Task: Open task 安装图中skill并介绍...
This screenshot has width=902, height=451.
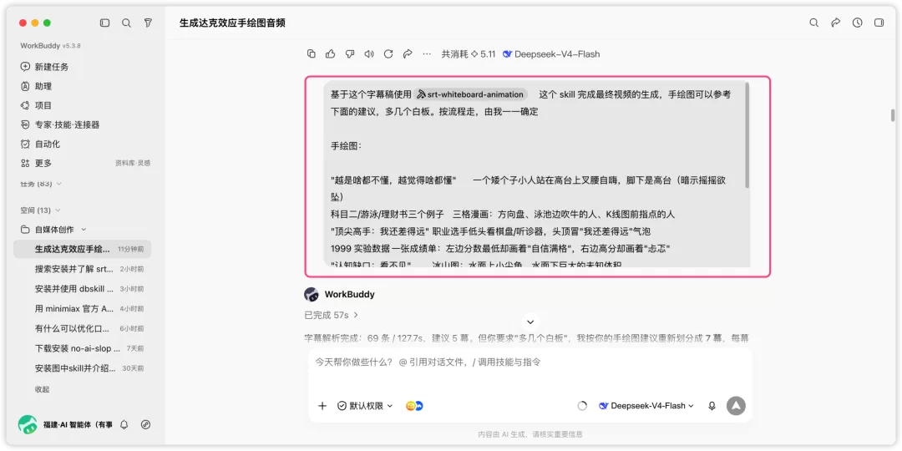Action: (82, 368)
